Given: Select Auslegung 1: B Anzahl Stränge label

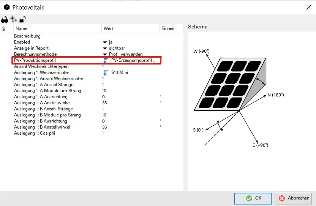Looking at the screenshot, I should pos(44,109).
